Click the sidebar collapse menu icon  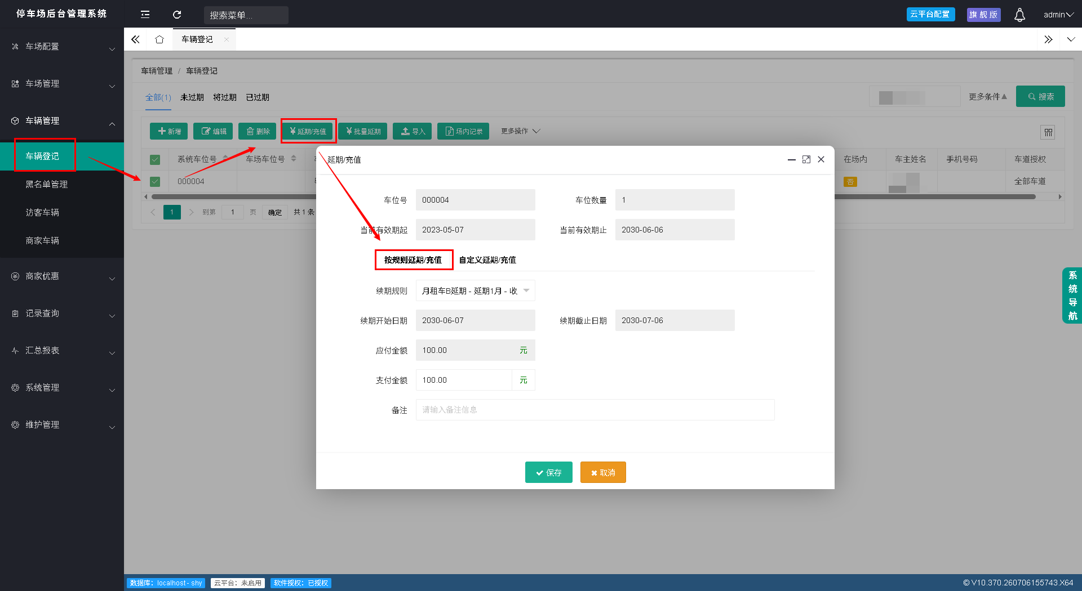pos(145,15)
